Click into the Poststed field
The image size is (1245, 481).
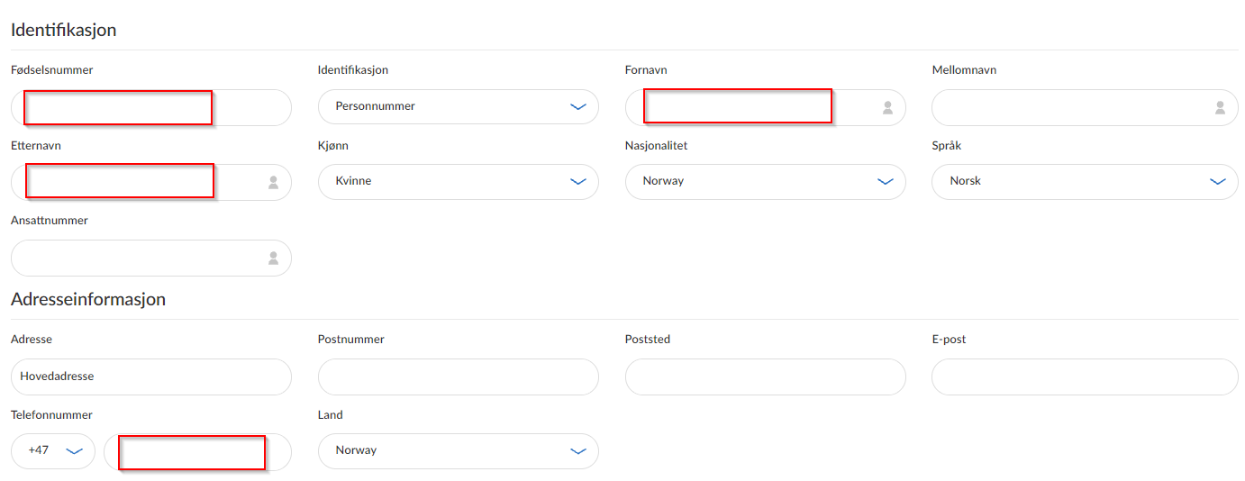coord(766,377)
